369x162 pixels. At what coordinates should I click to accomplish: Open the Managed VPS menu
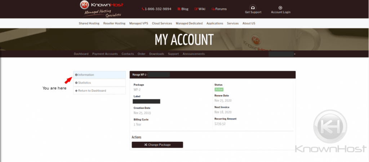(x=139, y=23)
